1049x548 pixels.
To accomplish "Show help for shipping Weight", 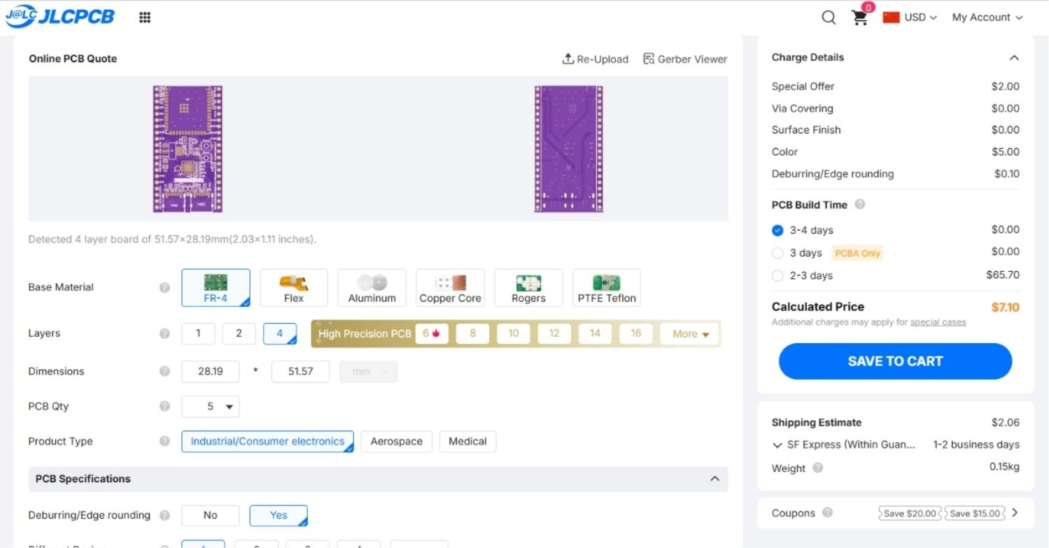I will [817, 468].
